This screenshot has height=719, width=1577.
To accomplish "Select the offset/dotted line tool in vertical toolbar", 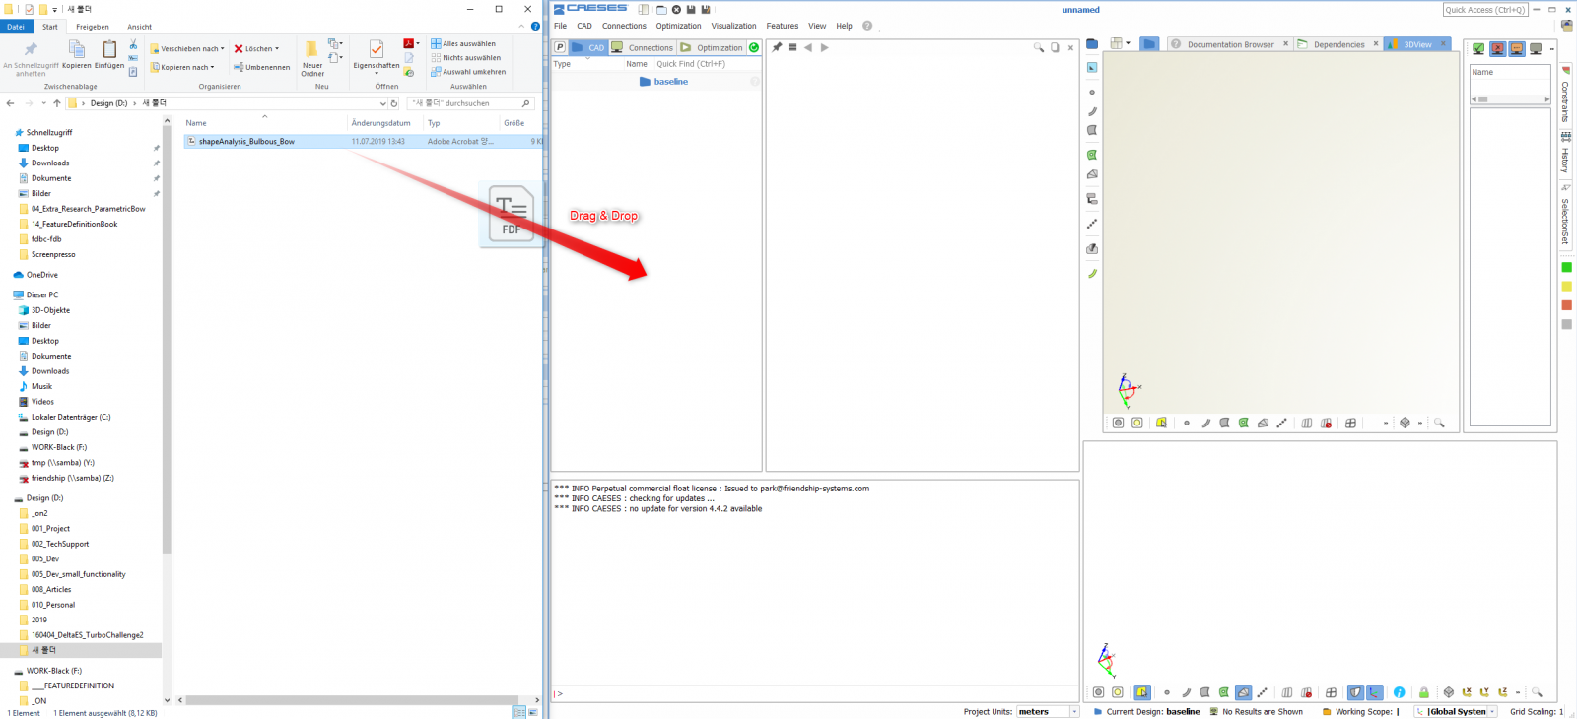I will pyautogui.click(x=1092, y=224).
